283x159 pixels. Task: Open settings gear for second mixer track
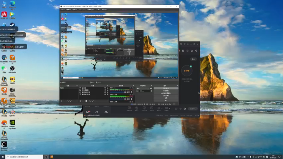132,99
